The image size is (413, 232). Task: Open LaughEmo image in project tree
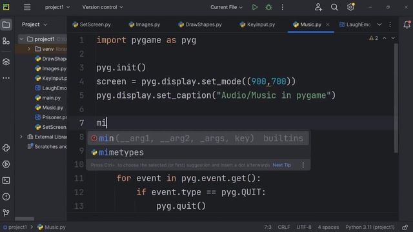pyautogui.click(x=50, y=88)
